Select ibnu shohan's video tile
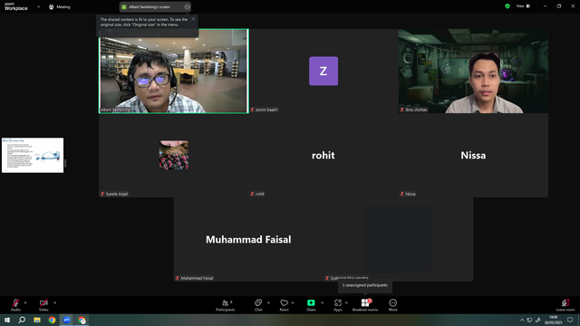580x326 pixels. click(x=473, y=71)
